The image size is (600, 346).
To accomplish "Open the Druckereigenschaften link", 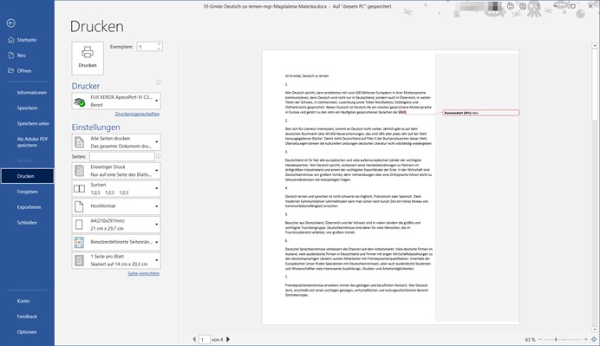I will pos(137,114).
